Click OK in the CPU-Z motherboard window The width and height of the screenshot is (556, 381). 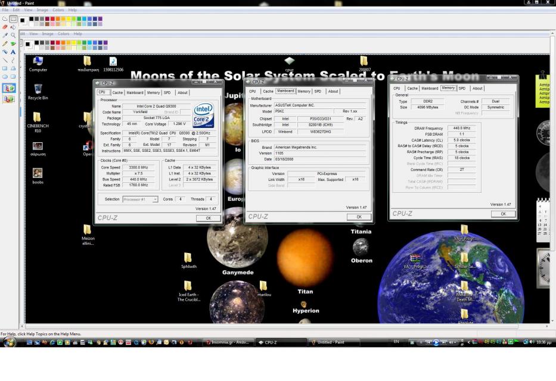[x=359, y=217]
